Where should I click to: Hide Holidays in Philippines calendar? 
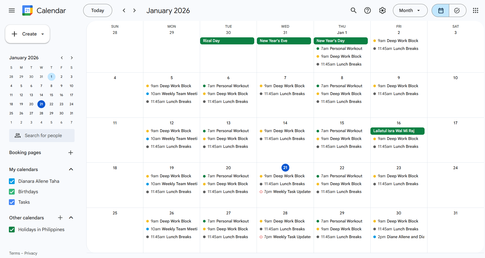[x=12, y=230]
